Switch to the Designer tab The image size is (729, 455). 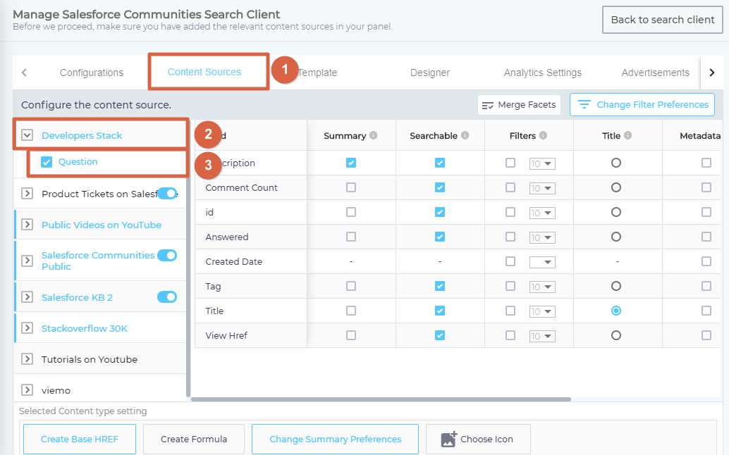point(430,73)
